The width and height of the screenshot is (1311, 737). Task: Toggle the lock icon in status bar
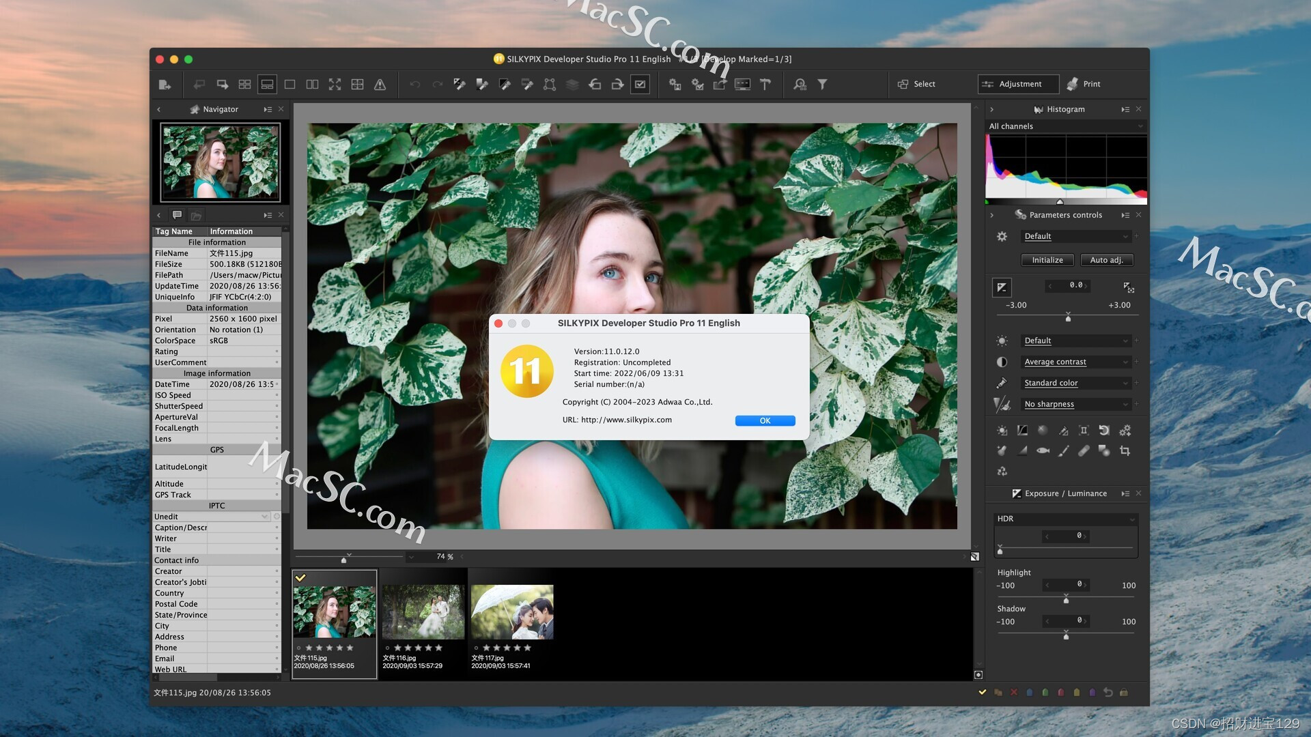[1124, 693]
